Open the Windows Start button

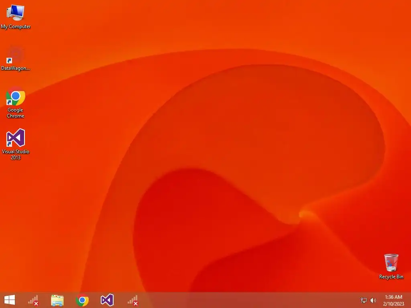coord(10,300)
